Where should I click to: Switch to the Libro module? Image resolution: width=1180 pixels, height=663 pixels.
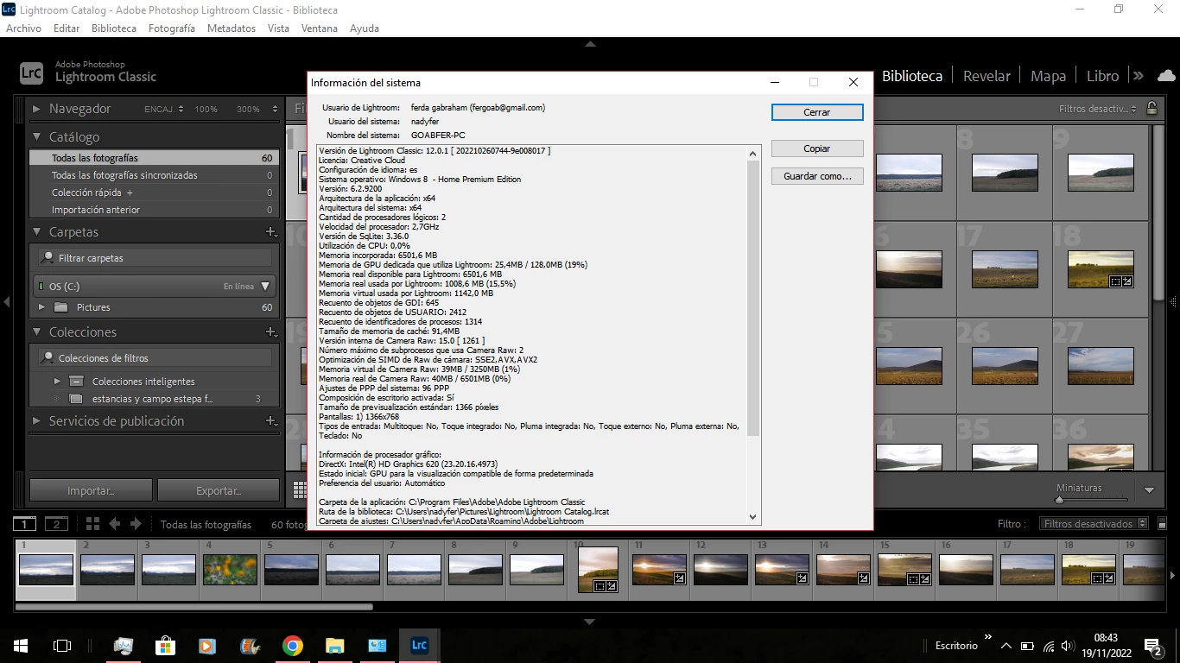[1102, 76]
